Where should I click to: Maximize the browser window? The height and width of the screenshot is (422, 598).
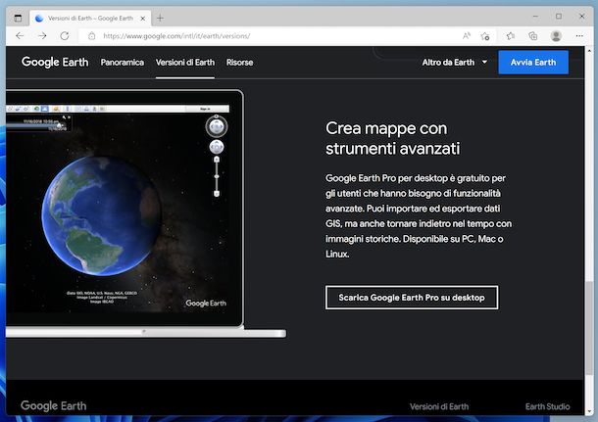click(x=559, y=17)
